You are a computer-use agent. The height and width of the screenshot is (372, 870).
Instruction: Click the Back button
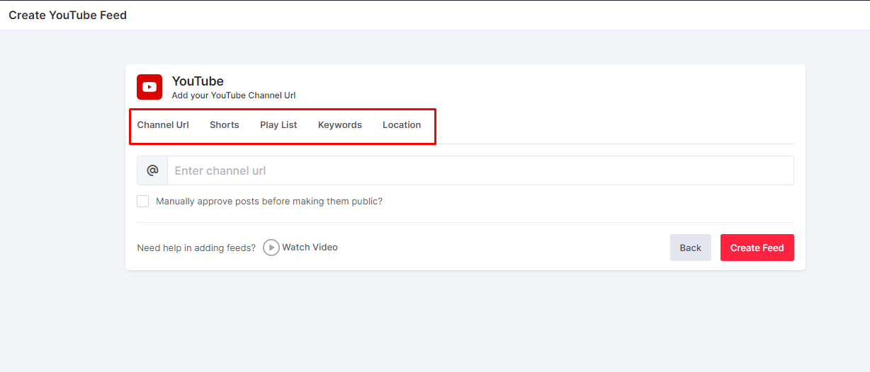pyautogui.click(x=690, y=248)
